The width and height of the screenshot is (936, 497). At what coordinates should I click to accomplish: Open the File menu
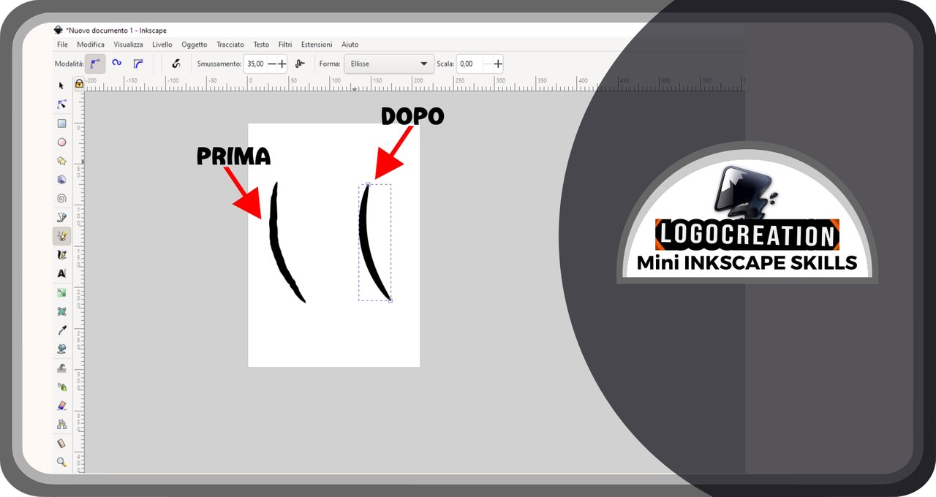(x=62, y=45)
